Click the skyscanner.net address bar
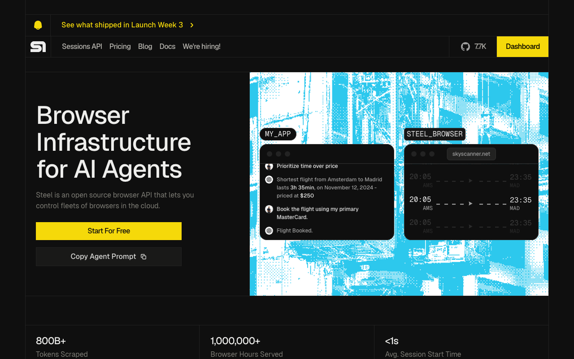Screen dimensions: 574x359 [x=471, y=154]
